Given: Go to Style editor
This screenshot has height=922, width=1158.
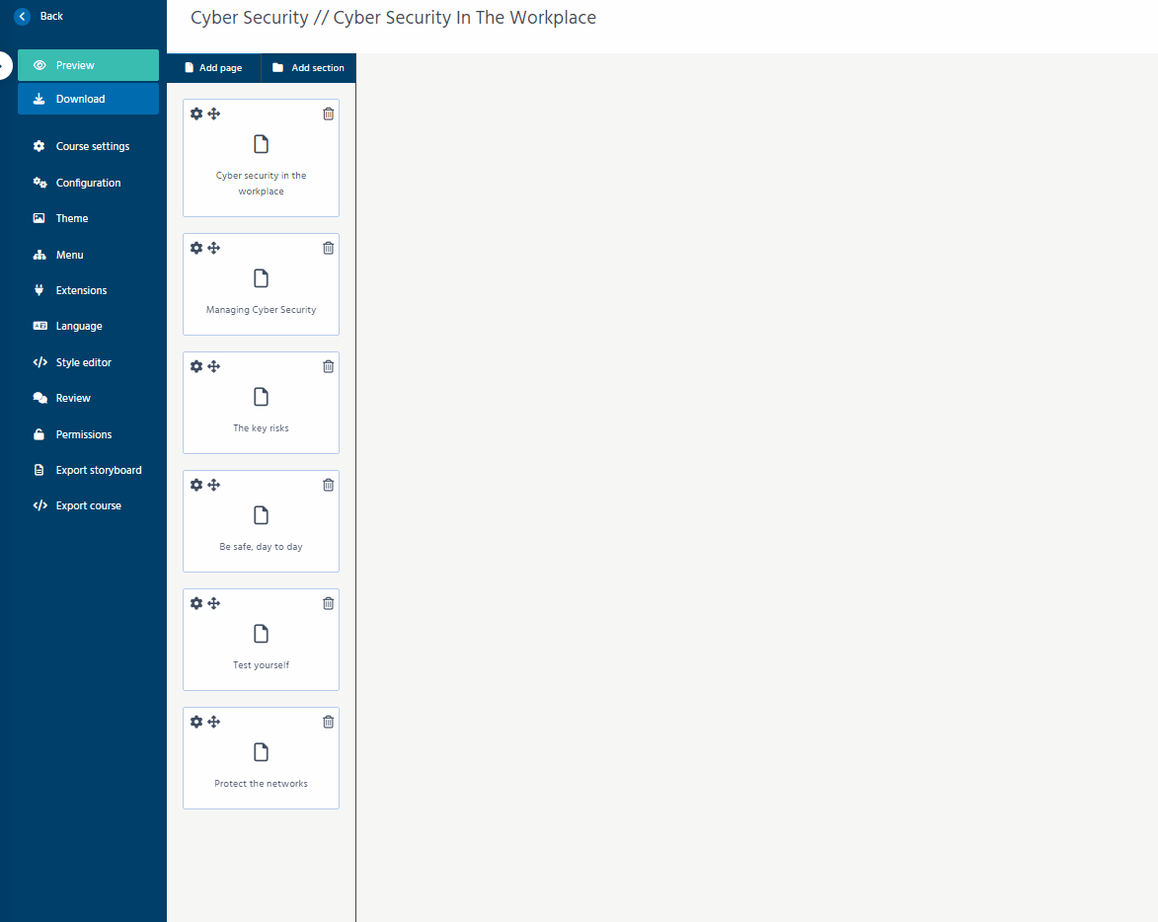Looking at the screenshot, I should (x=83, y=362).
